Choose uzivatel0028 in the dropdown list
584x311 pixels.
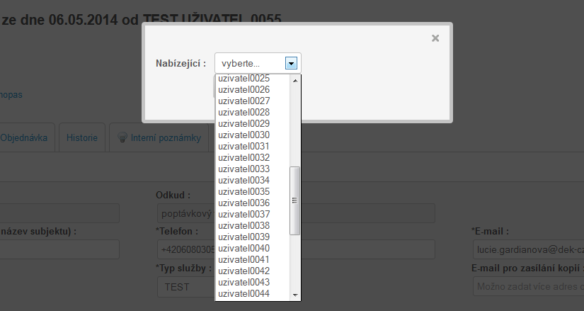pos(253,112)
